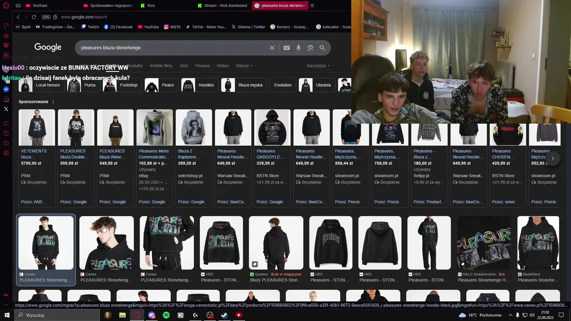Switch to the first YouTube tab

click(x=50, y=5)
